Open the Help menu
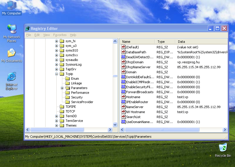Image resolution: width=235 pixels, height=167 pixels. [x=73, y=35]
